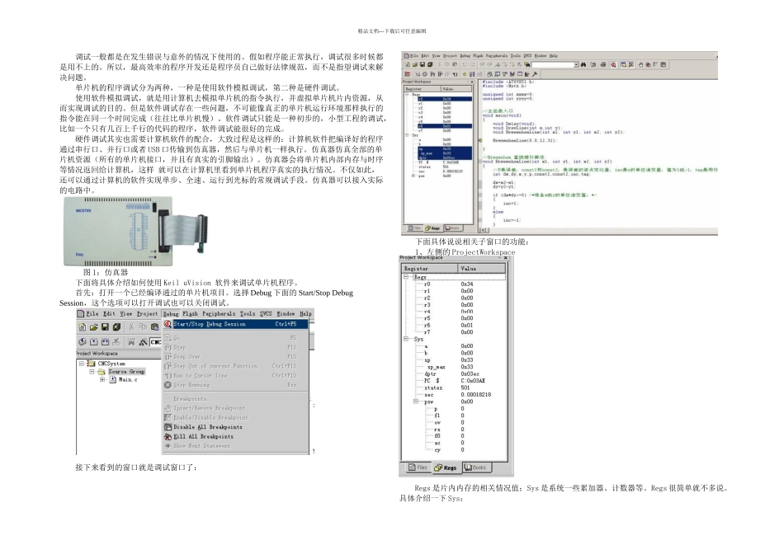Click the Cut scissors icon in the toolbar
Screen dimensions: 784x554
(131, 327)
